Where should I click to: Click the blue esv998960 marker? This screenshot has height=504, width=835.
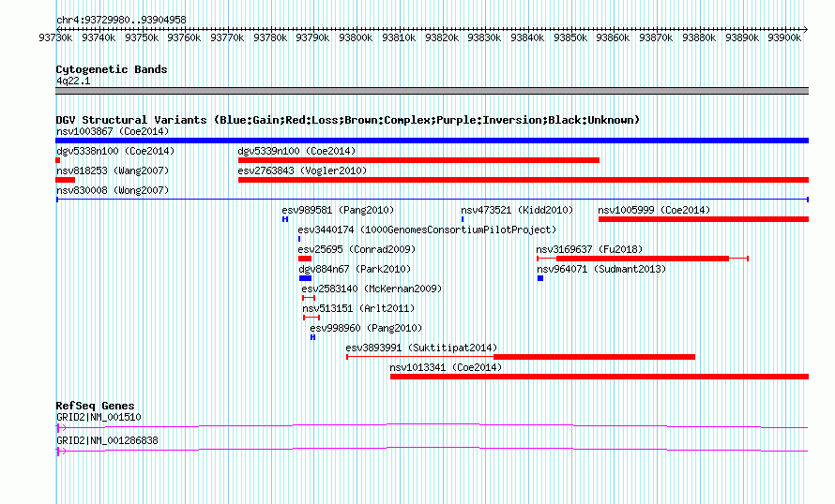pyautogui.click(x=313, y=337)
